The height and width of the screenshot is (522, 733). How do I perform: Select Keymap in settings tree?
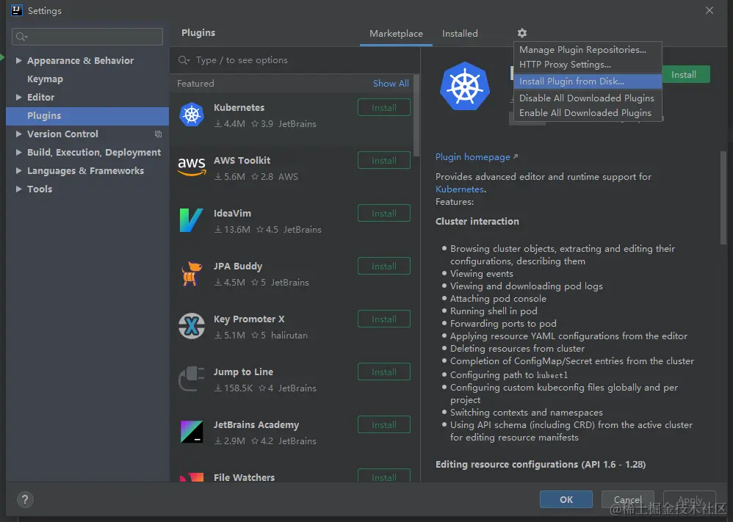(x=45, y=79)
